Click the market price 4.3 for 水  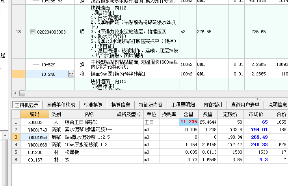[x=256, y=160]
